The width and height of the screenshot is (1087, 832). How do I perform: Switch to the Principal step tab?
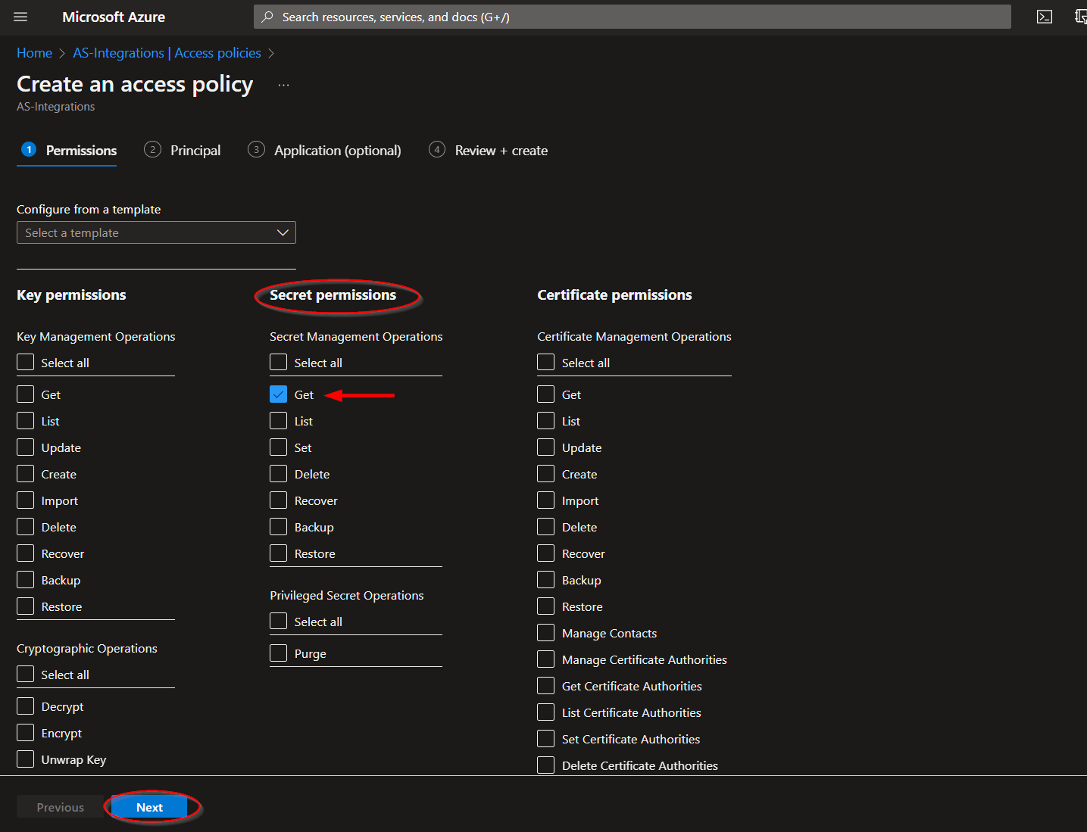coord(183,150)
